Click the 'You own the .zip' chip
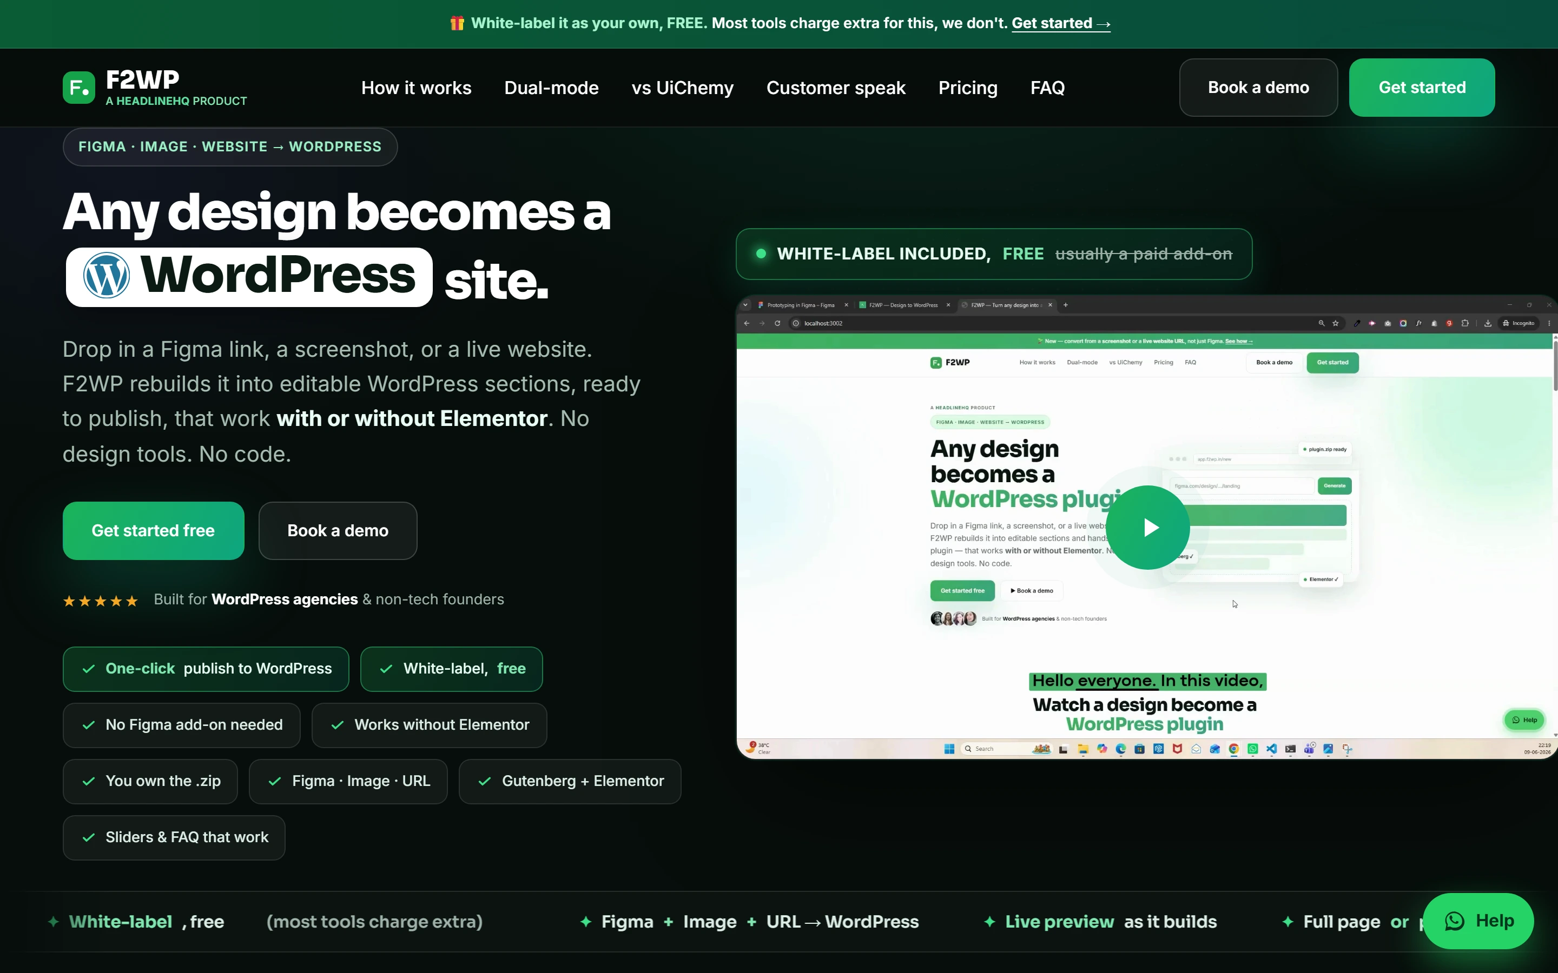The image size is (1558, 973). coord(150,781)
